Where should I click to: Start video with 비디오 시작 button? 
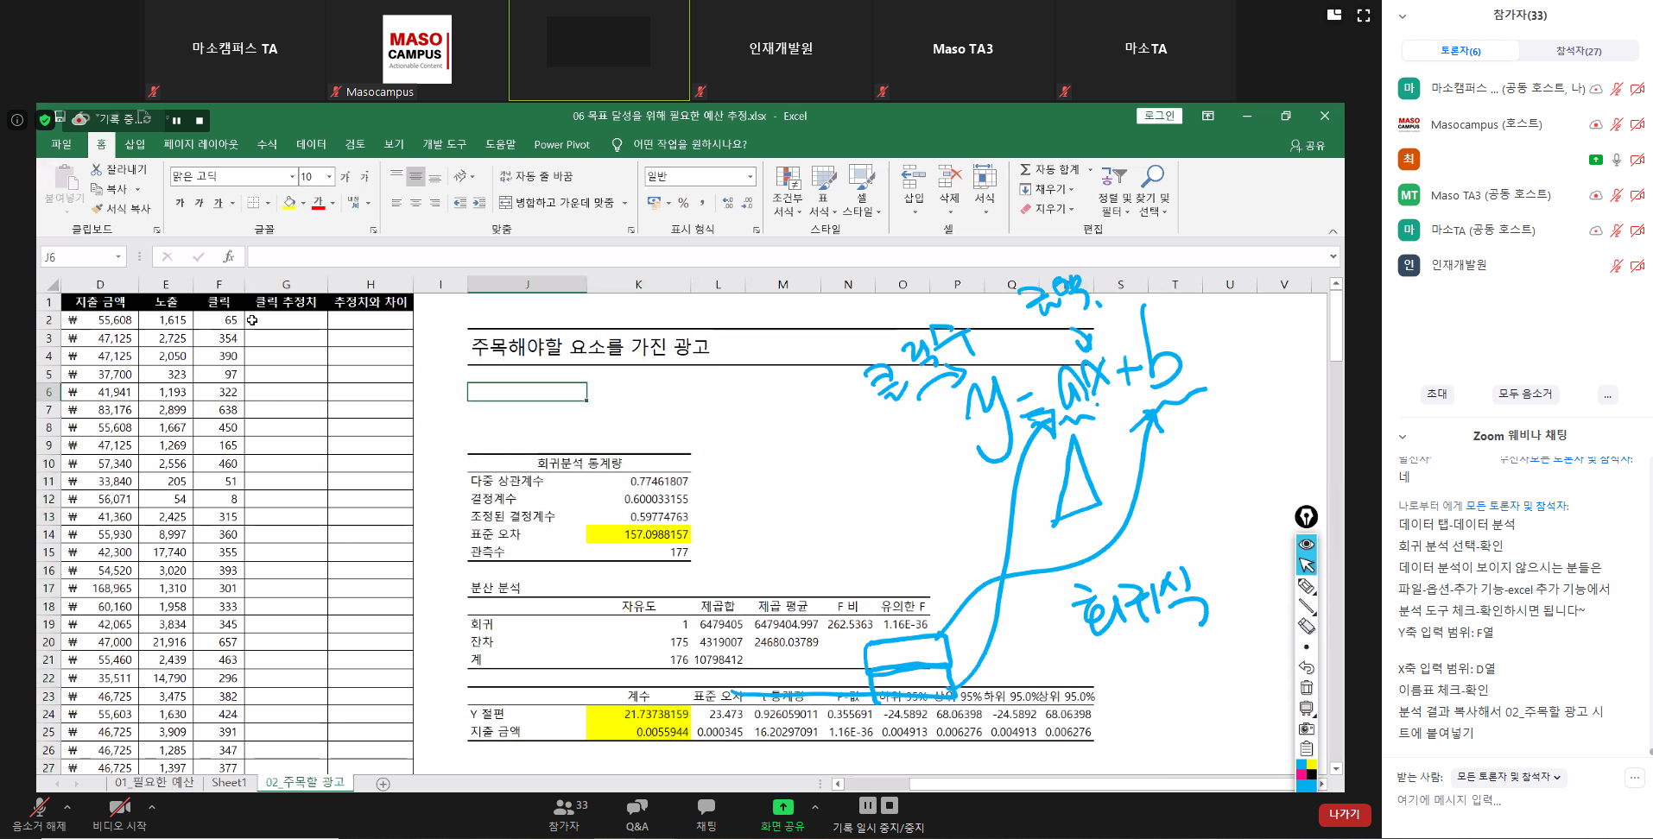coord(119,814)
